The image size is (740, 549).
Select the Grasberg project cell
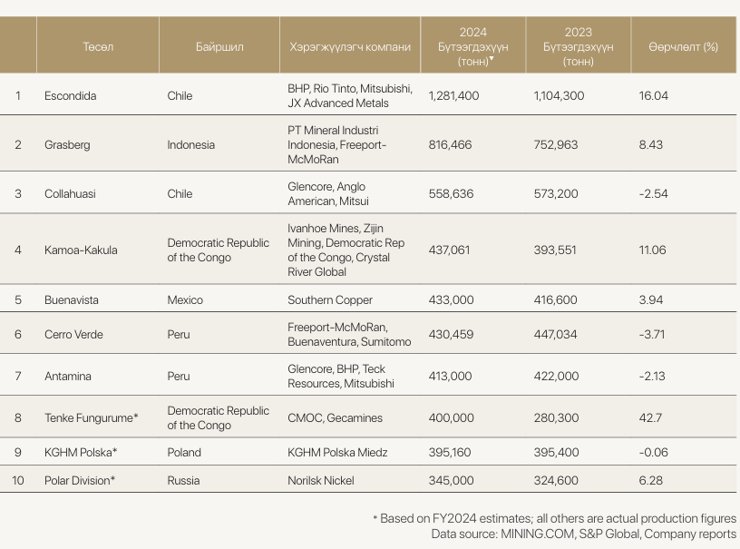point(67,144)
